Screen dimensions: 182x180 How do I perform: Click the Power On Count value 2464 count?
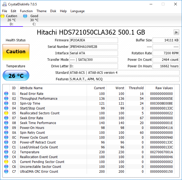pos(166,60)
